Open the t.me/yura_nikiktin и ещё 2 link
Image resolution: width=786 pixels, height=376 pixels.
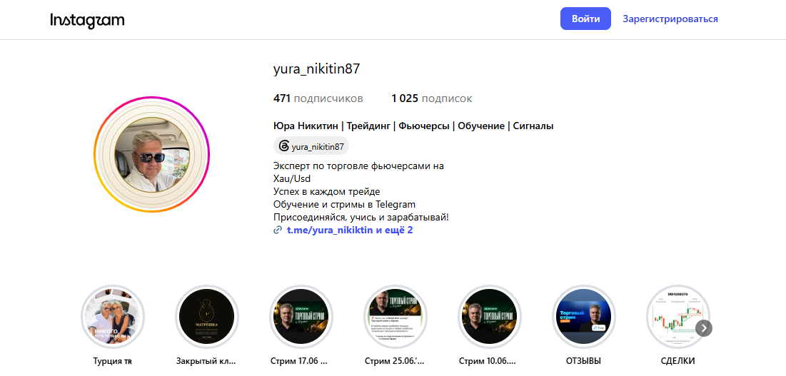(349, 230)
